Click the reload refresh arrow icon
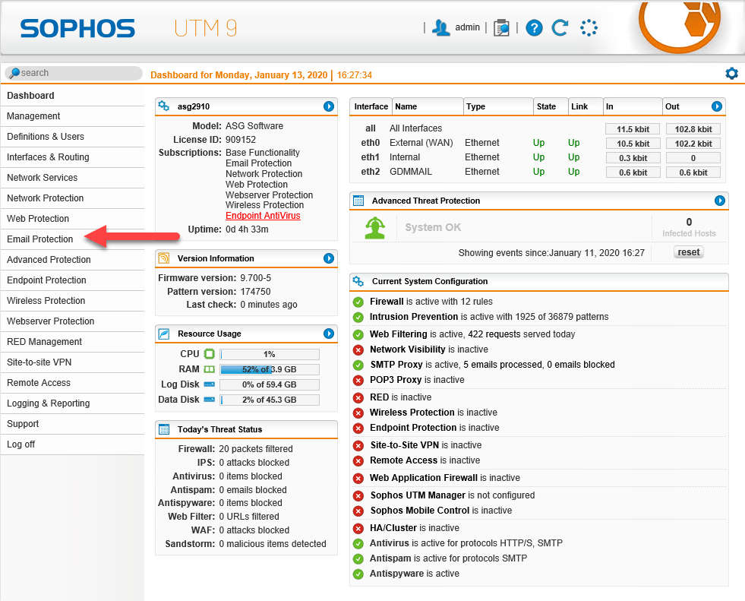745x601 pixels. (x=560, y=28)
